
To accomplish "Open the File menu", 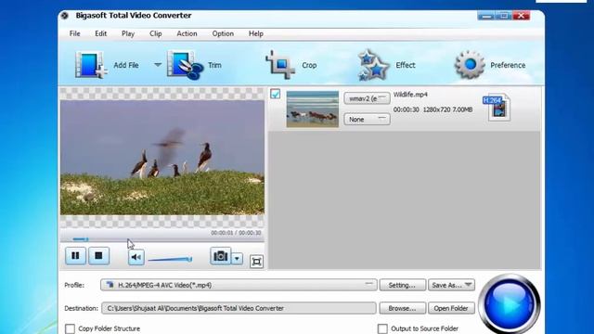I will click(x=74, y=33).
